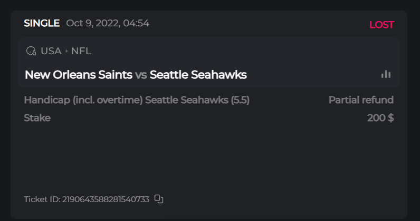Click the "Ticket ID:" label text
Image resolution: width=420 pixels, height=221 pixels.
pyautogui.click(x=42, y=199)
